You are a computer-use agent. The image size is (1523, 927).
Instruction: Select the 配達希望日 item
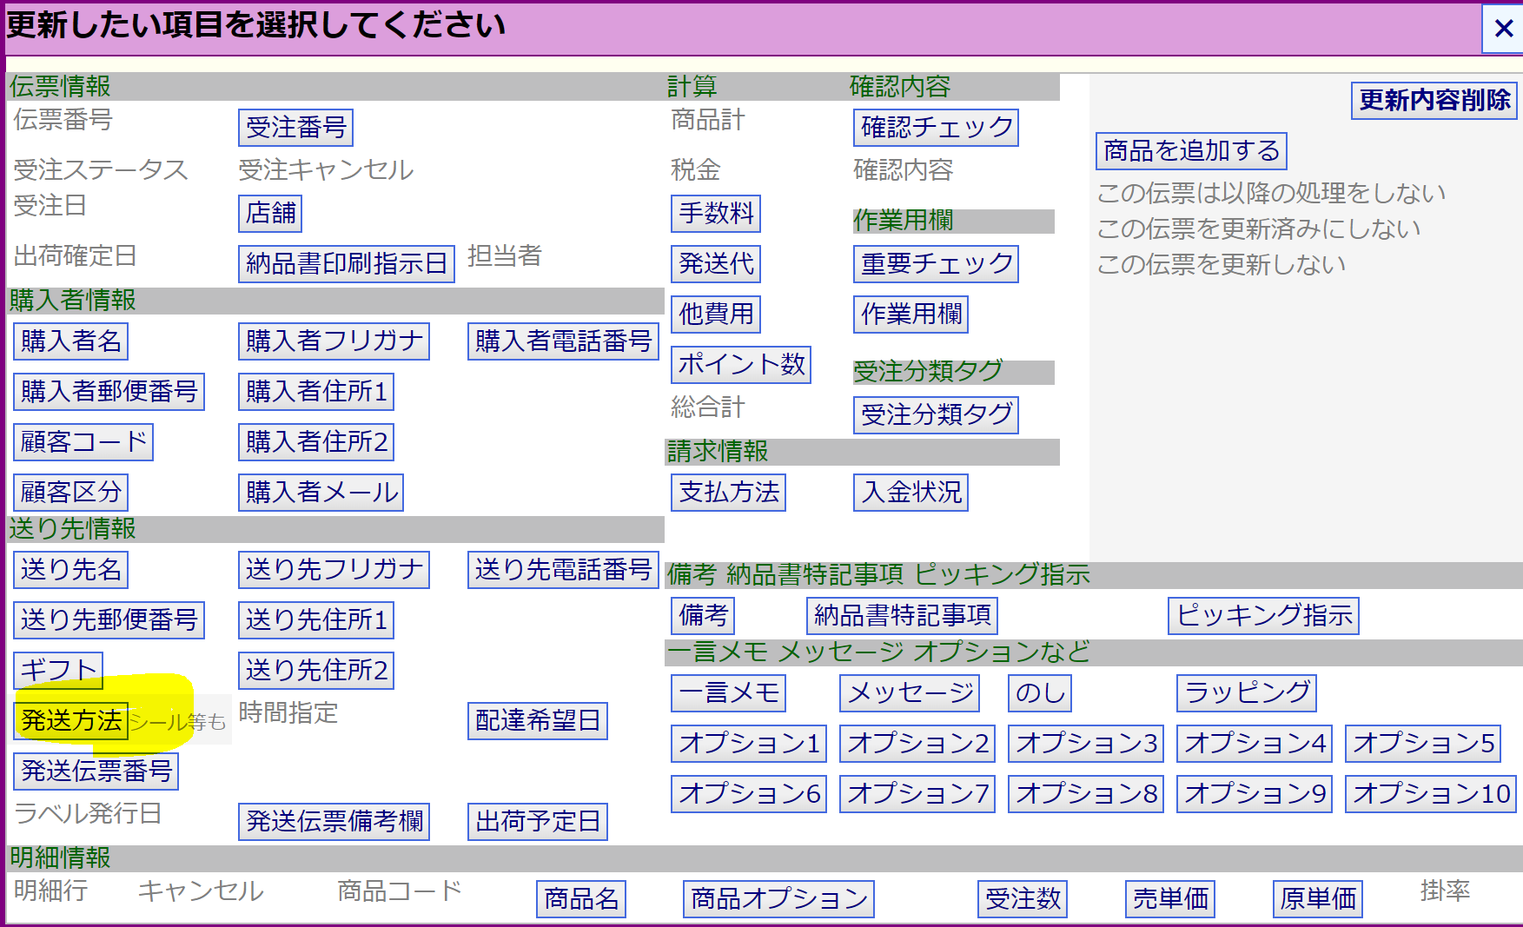coord(537,720)
